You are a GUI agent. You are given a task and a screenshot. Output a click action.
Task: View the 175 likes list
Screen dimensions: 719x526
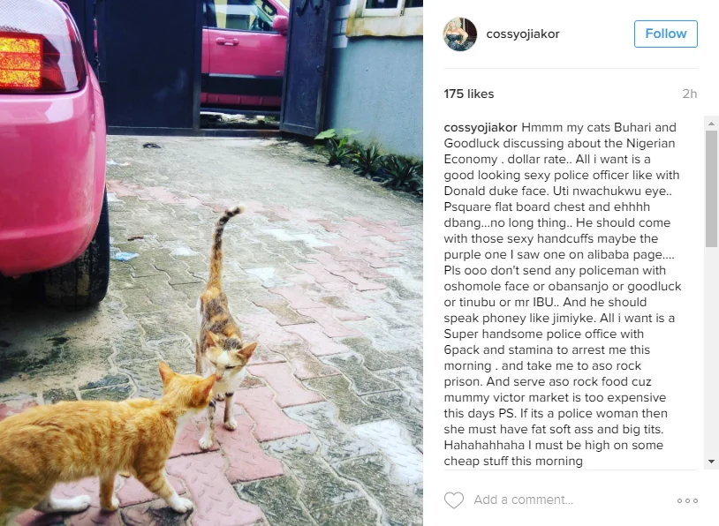(x=469, y=94)
